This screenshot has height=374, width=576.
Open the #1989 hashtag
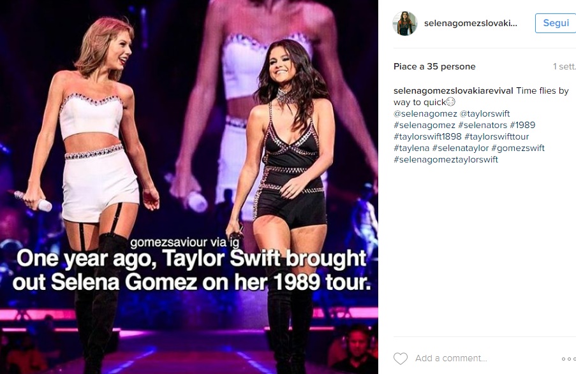pyautogui.click(x=522, y=125)
